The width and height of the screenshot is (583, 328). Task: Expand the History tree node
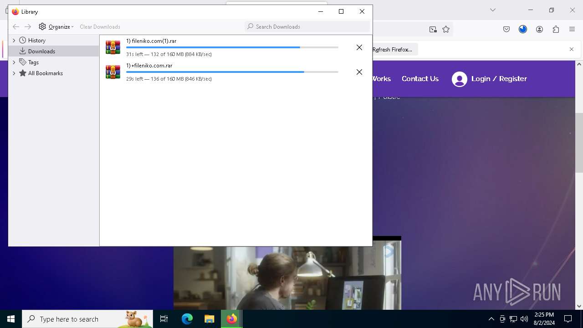pyautogui.click(x=14, y=41)
